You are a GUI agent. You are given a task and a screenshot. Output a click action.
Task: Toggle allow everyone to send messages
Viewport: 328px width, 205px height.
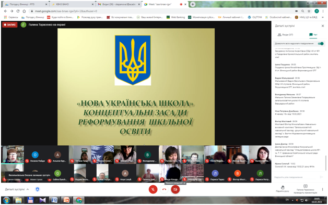321,44
